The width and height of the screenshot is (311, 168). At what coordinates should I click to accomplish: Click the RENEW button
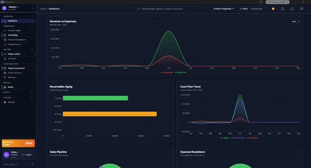pos(29,143)
